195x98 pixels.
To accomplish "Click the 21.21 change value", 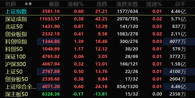I will [x=101, y=12].
